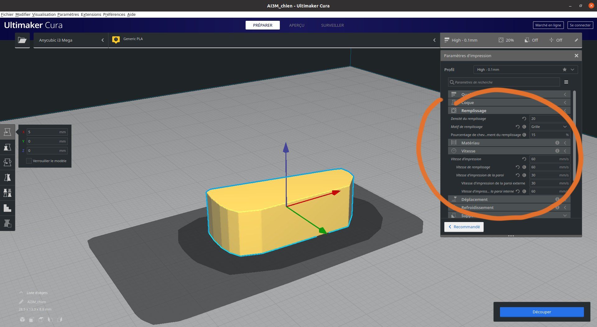Open the Profil High - 0.1mm dropdown

click(525, 70)
